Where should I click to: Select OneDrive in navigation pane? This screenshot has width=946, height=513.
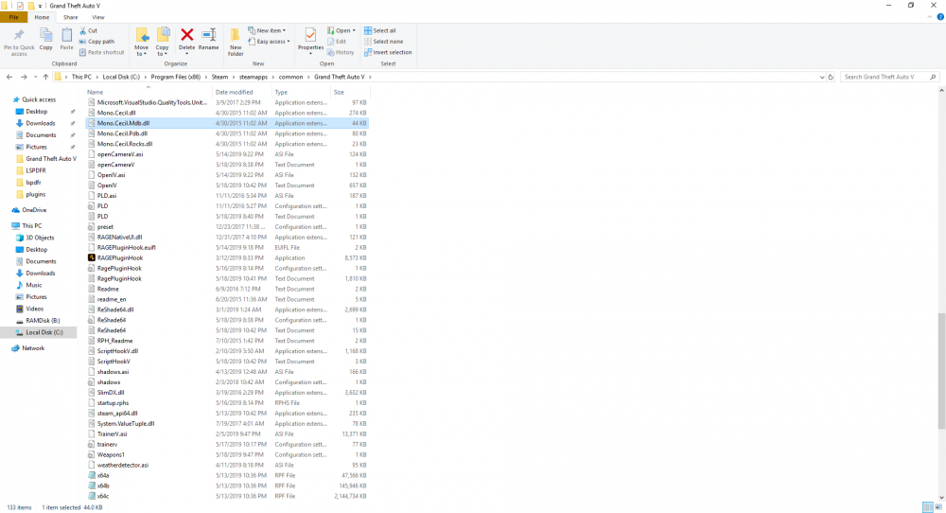(34, 210)
